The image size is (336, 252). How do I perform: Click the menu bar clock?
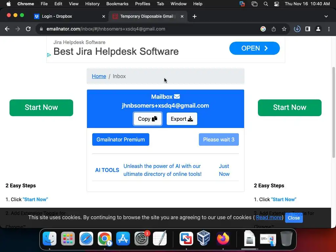coord(307,4)
